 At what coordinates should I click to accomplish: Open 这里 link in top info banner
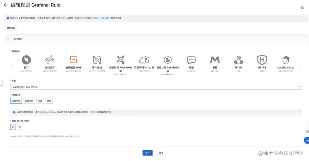(x=107, y=18)
